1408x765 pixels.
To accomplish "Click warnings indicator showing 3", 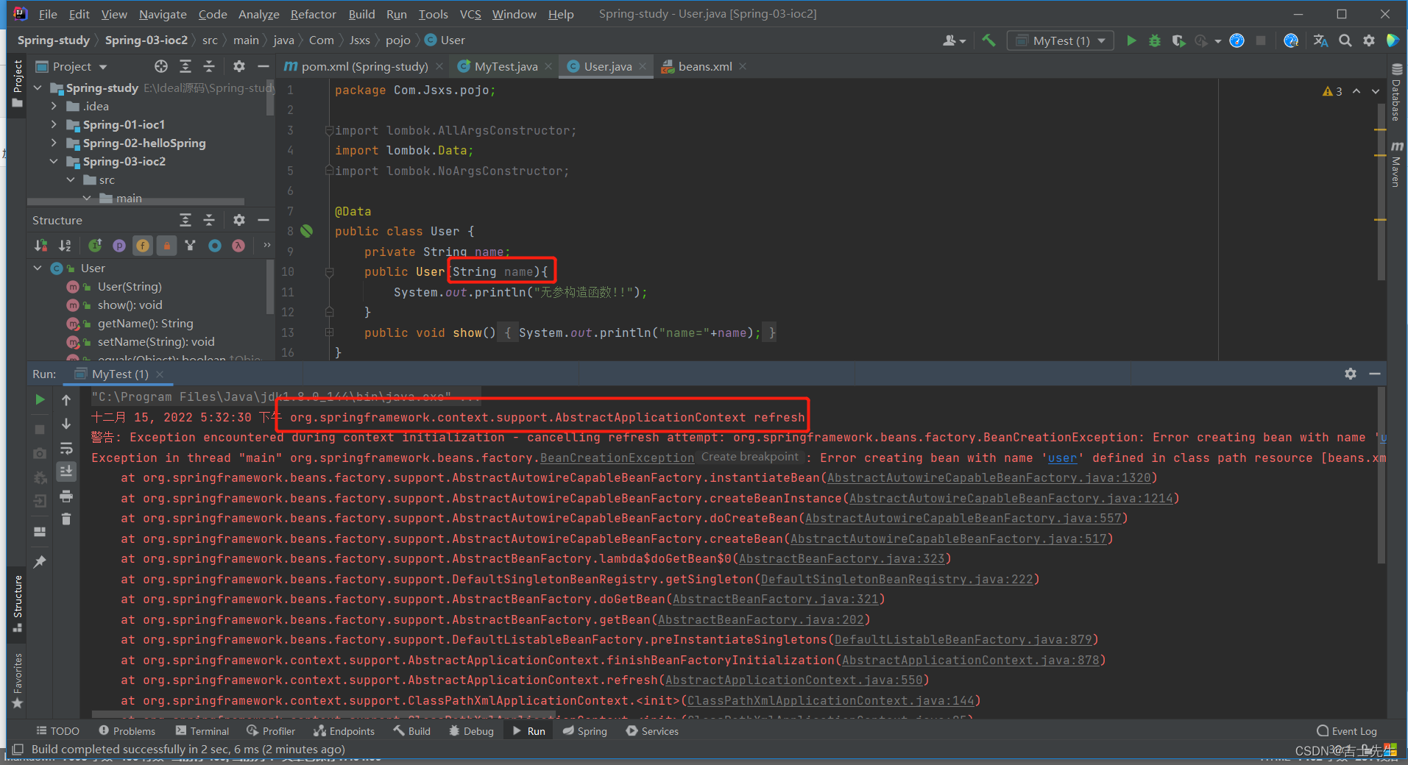I will point(1332,91).
